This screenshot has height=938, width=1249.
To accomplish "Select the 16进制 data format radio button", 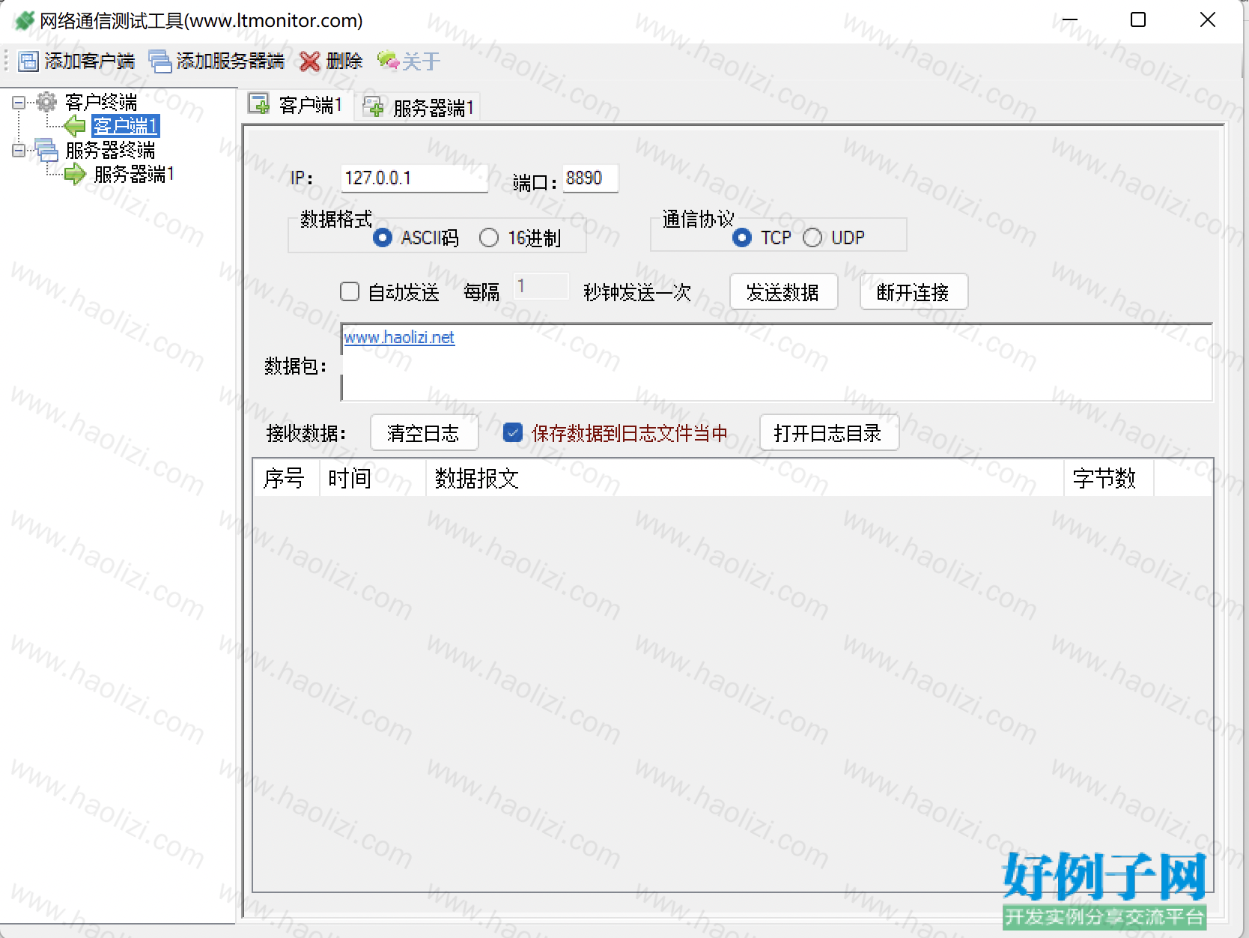I will 489,237.
